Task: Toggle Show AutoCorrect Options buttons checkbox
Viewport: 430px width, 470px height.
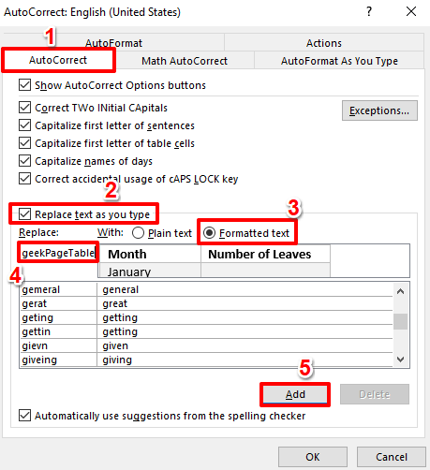Action: pyautogui.click(x=24, y=85)
